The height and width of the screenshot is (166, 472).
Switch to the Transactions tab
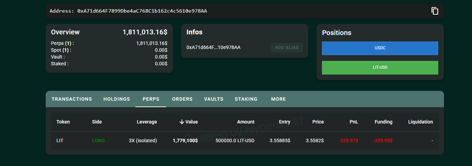72,99
